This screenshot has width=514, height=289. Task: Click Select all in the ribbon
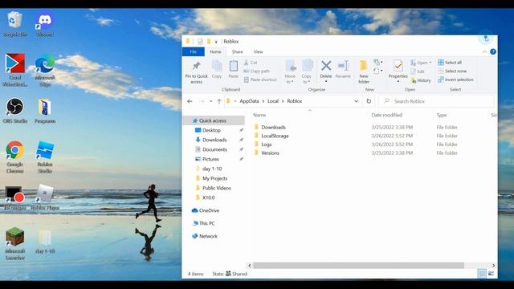click(450, 63)
